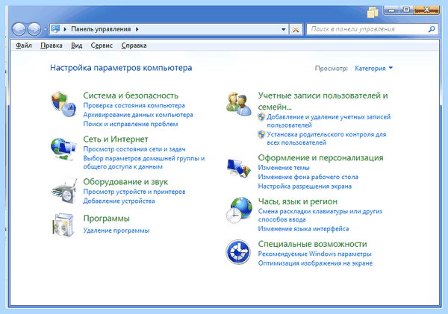The width and height of the screenshot is (448, 314).
Task: Click Удаление программы link
Action: pyautogui.click(x=116, y=230)
